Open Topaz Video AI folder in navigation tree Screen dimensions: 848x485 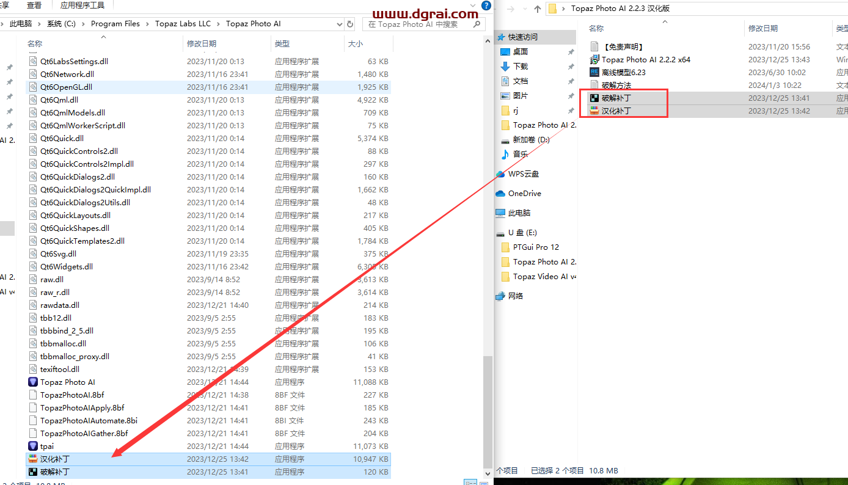544,277
